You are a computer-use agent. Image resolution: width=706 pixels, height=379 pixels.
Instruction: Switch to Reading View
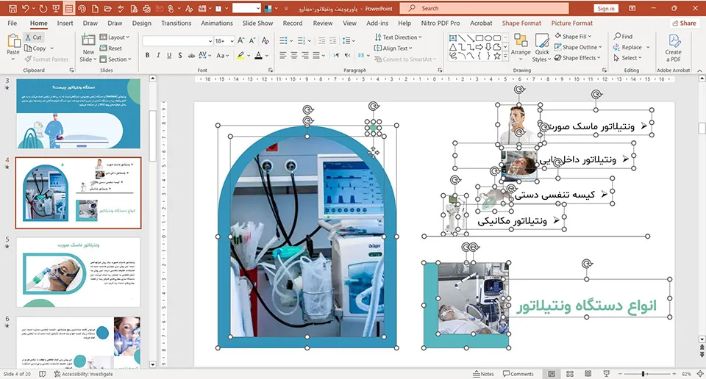[x=588, y=374]
